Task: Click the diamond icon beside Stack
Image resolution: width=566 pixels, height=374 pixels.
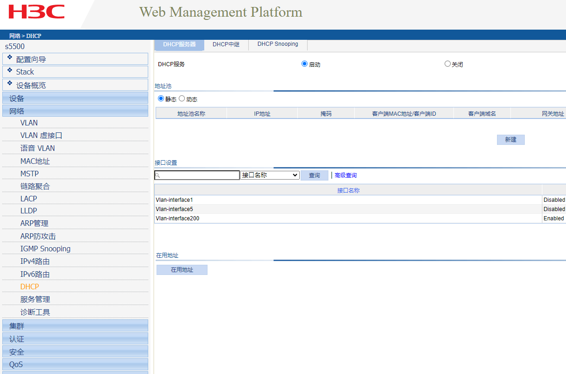Action: point(10,70)
